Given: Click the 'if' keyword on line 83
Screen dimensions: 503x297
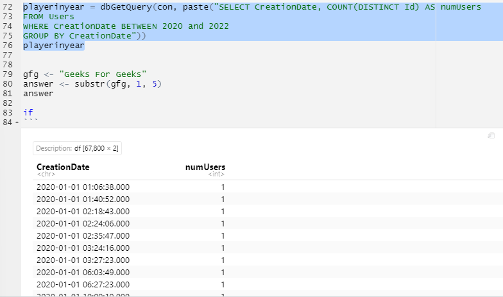Looking at the screenshot, I should click(28, 113).
